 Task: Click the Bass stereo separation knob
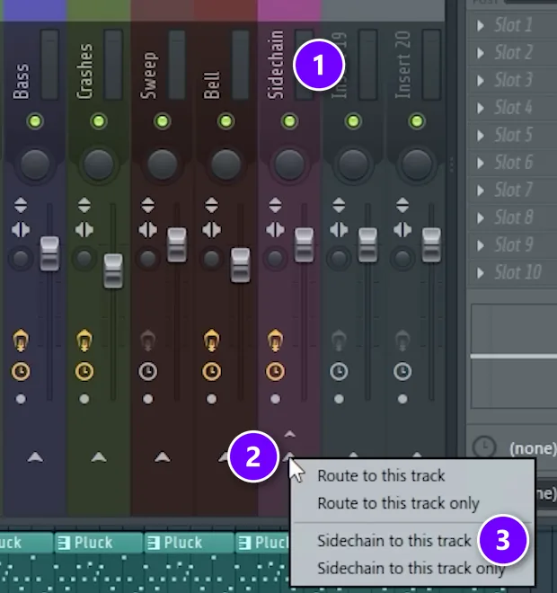[21, 259]
